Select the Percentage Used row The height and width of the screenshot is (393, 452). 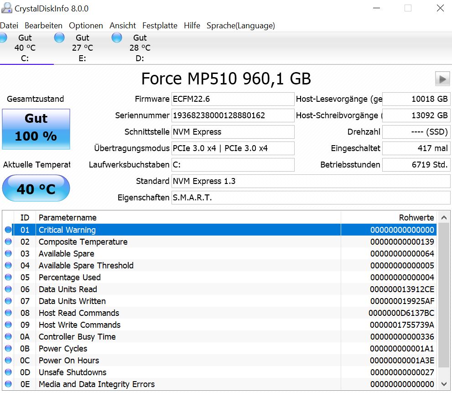[x=220, y=278]
